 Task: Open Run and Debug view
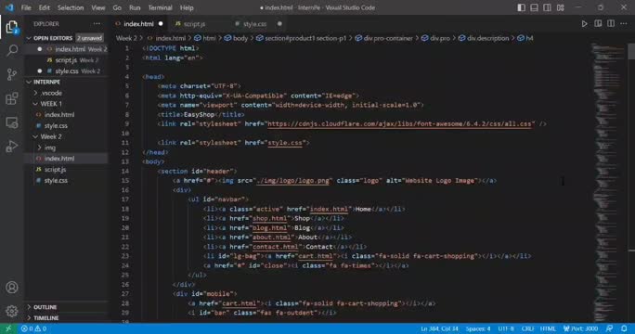(12, 147)
